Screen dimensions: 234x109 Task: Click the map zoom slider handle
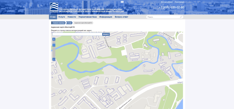54,45
